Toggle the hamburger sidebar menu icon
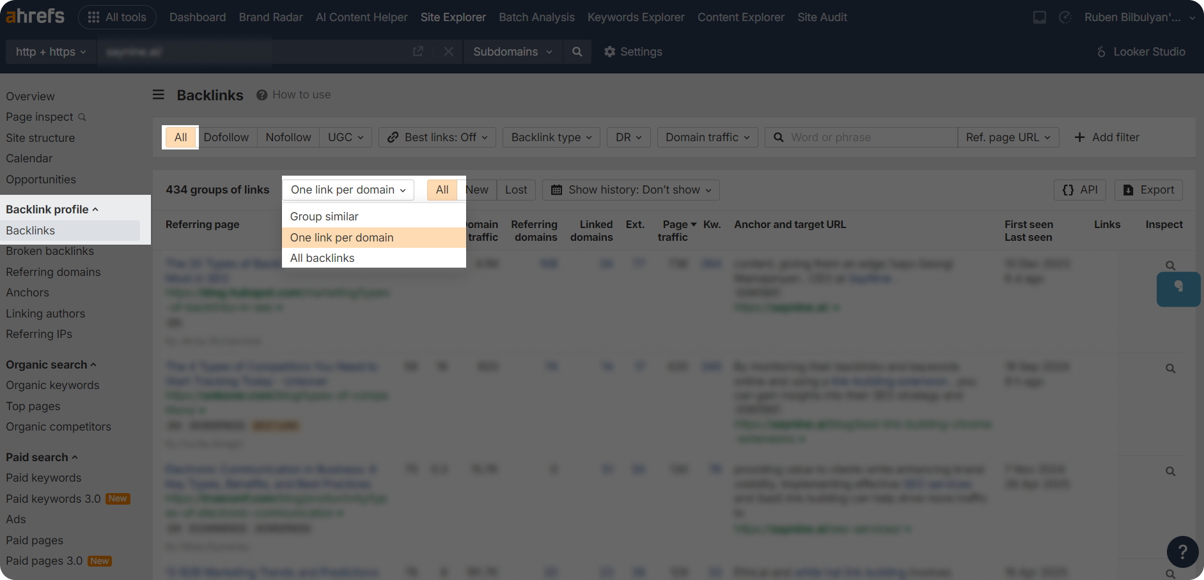The image size is (1204, 580). (x=159, y=95)
